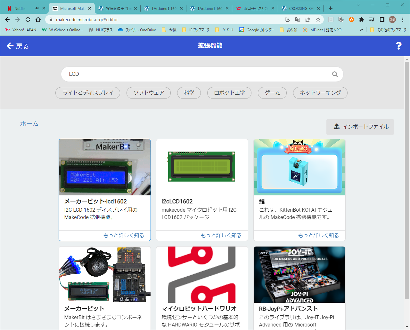Viewport: 410px width, 330px height.
Task: Select the HARDWARIO logo thumbnail
Action: tap(202, 275)
